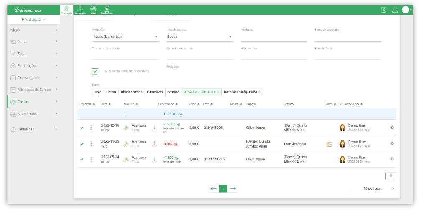Expand the INÍCIO sidebar item
This screenshot has height=213, width=421.
pyautogui.click(x=33, y=30)
